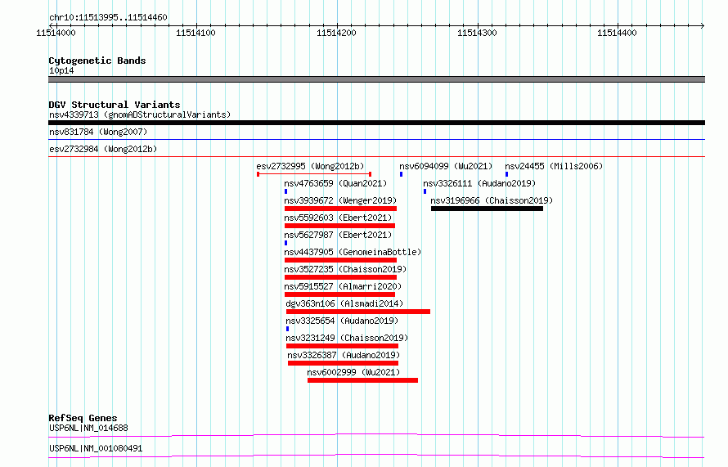728x467 pixels.
Task: Click the nsv3325654 (Audano2019) label
Action: (342, 321)
